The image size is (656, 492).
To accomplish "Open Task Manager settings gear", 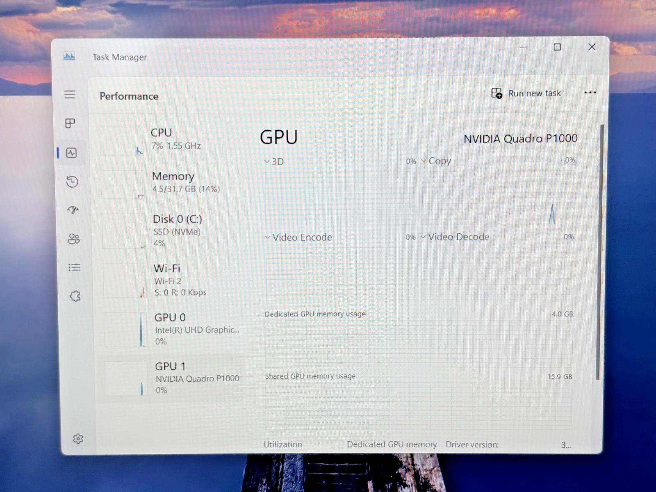I will coord(78,439).
